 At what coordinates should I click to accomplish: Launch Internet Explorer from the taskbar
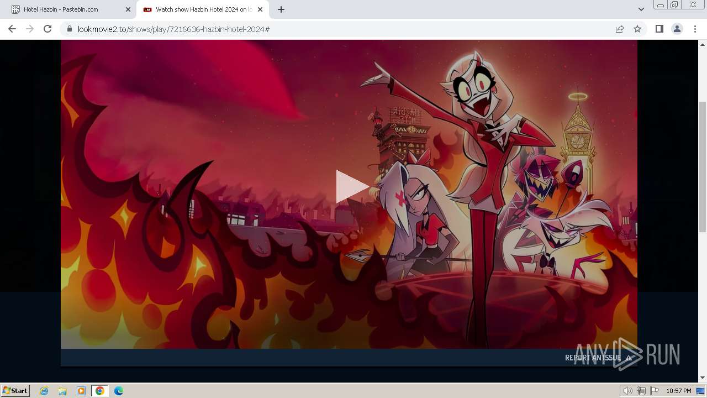click(x=44, y=391)
